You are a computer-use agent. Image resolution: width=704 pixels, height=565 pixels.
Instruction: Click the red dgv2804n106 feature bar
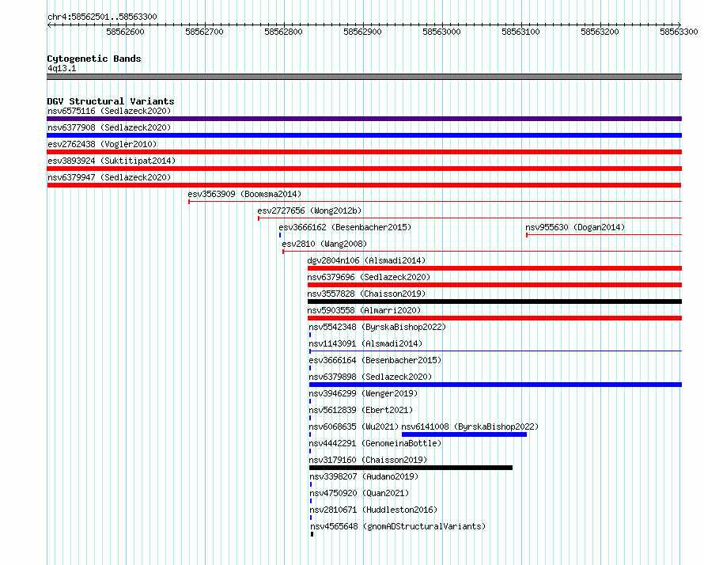pyautogui.click(x=494, y=268)
